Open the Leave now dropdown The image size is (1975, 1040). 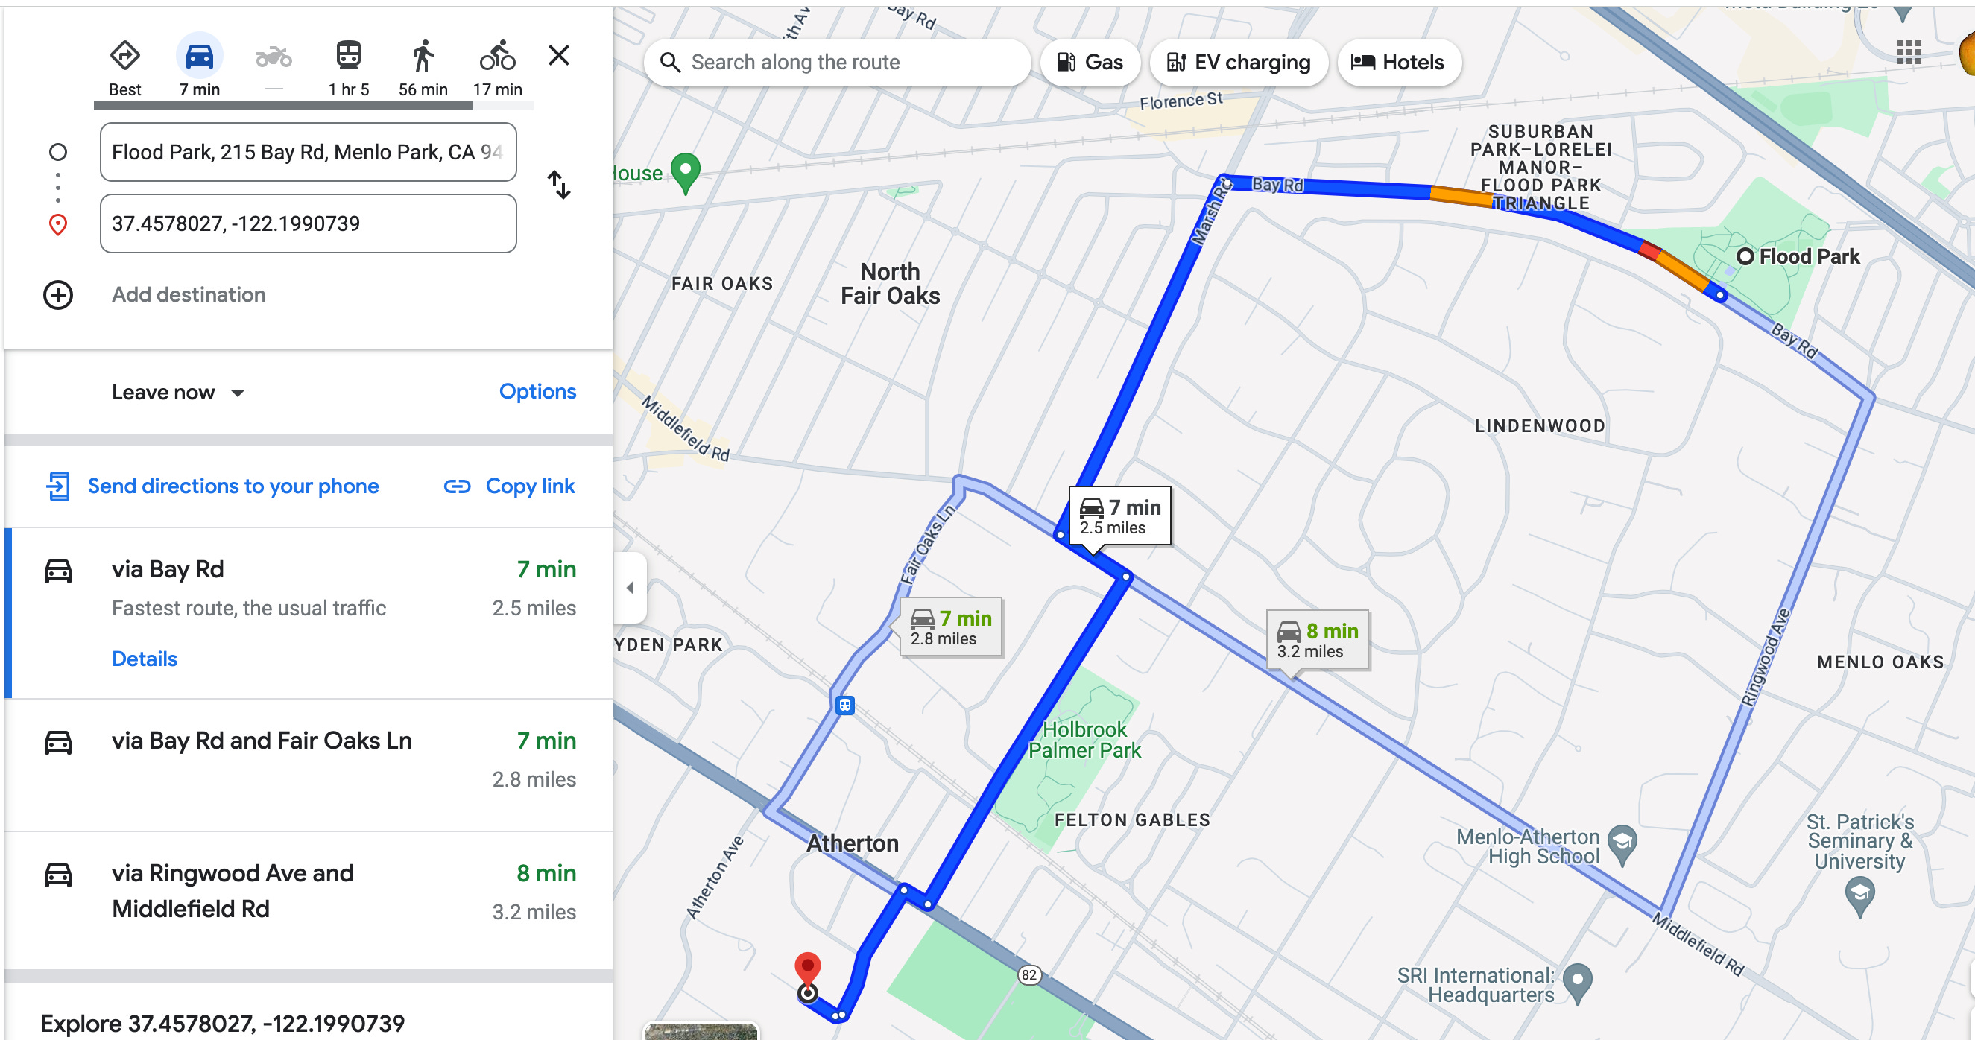click(x=178, y=393)
